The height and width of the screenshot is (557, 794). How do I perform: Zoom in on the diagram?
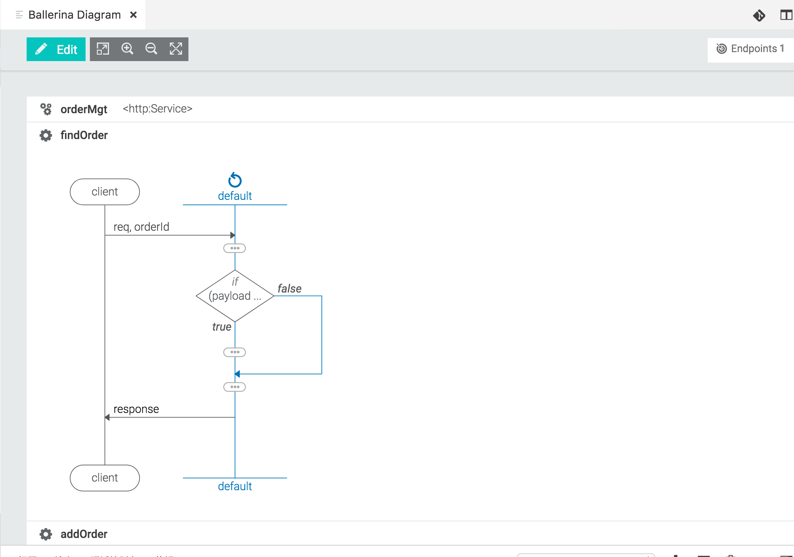point(127,49)
